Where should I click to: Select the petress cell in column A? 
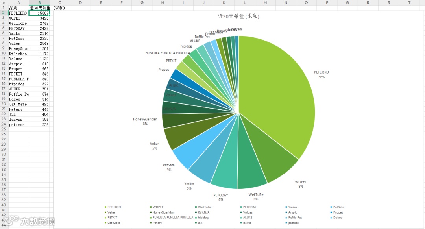pyautogui.click(x=18, y=124)
